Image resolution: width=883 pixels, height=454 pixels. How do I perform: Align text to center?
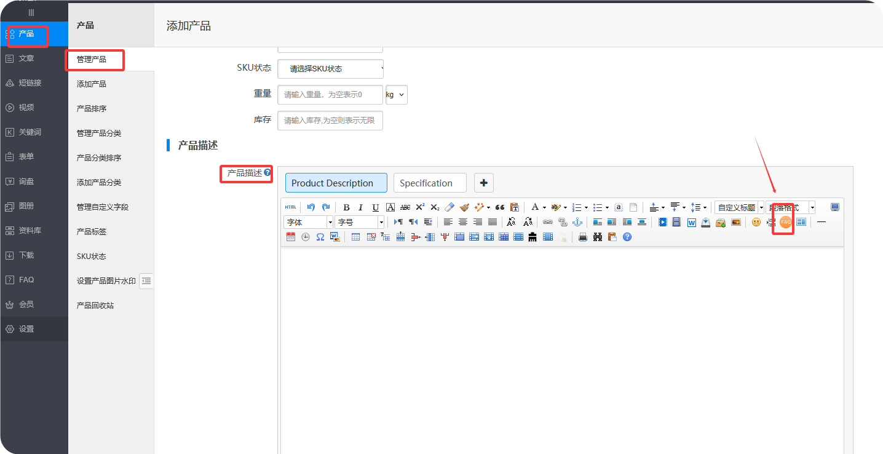(x=463, y=222)
